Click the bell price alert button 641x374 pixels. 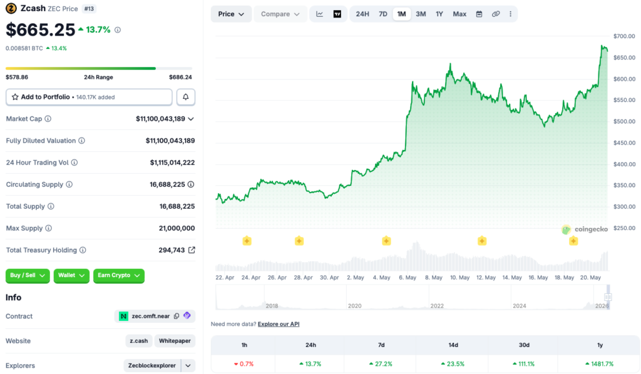point(185,97)
